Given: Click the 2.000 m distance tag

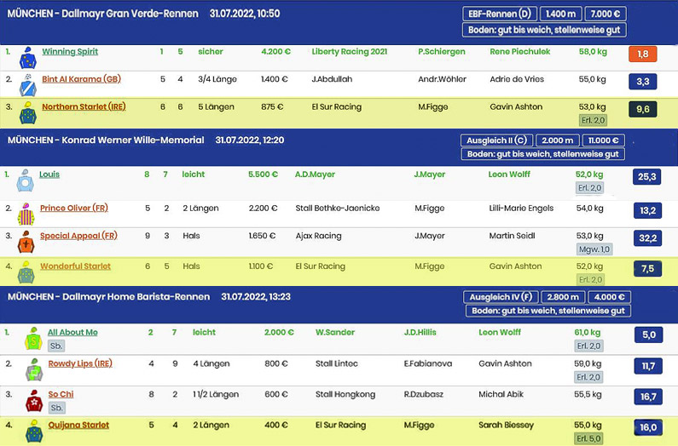Looking at the screenshot, I should click(558, 140).
